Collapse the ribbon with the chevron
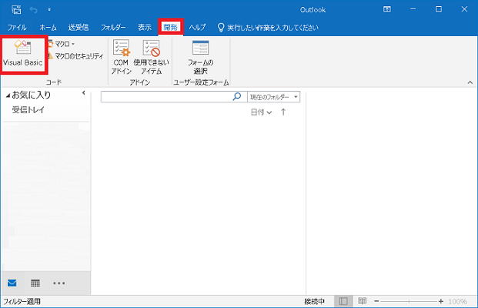478x308 pixels. point(470,82)
